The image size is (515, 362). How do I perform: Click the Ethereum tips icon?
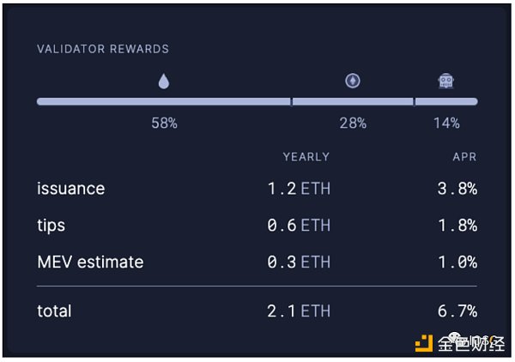pos(353,81)
